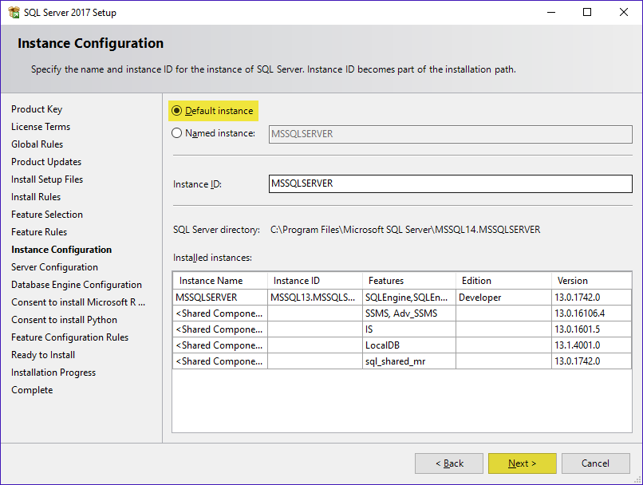Image resolution: width=643 pixels, height=485 pixels.
Task: Open the Feature Selection step
Action: (x=47, y=215)
